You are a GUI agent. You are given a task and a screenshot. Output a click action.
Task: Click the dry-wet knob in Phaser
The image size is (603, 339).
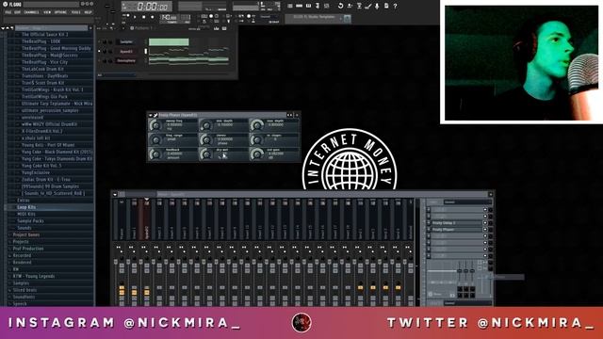[206, 153]
